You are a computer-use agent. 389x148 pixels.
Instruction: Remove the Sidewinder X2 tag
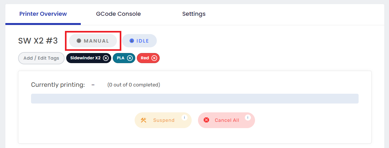click(106, 58)
